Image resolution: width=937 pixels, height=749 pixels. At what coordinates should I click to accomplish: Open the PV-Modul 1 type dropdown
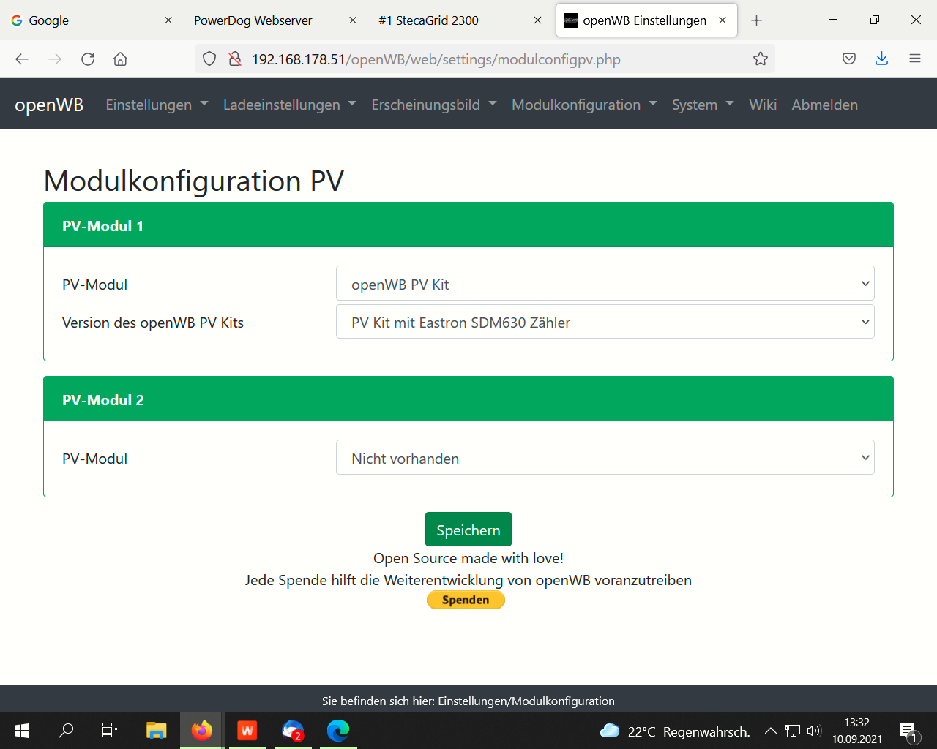605,284
